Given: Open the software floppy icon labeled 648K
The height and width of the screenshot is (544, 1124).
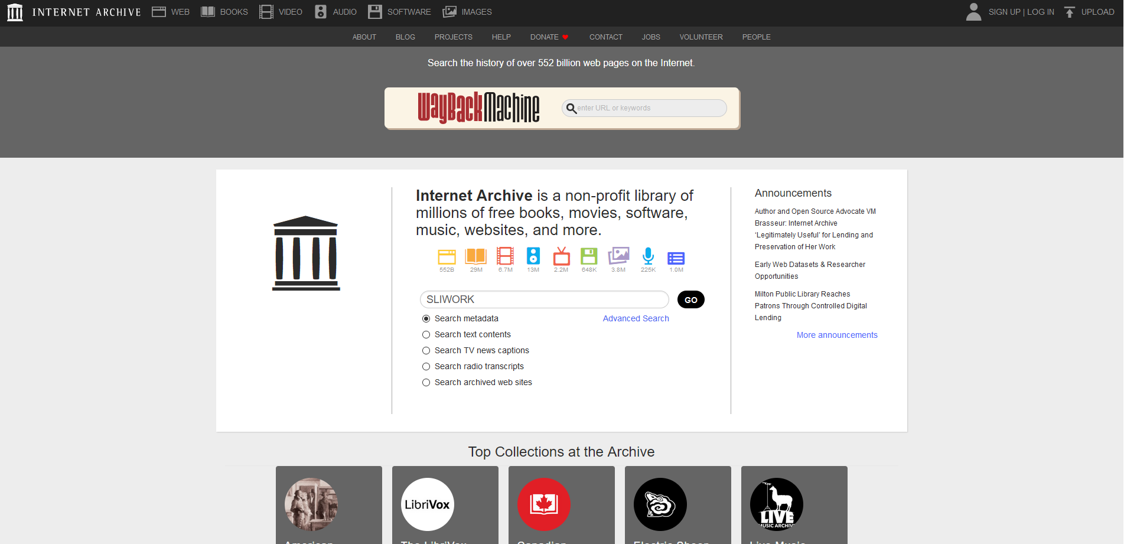Looking at the screenshot, I should tap(589, 256).
